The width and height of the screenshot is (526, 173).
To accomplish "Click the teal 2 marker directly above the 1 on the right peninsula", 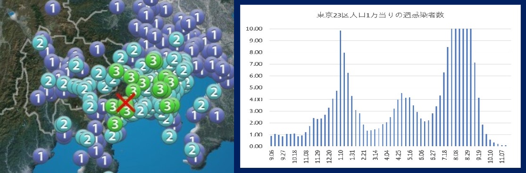I will pyautogui.click(x=201, y=105).
